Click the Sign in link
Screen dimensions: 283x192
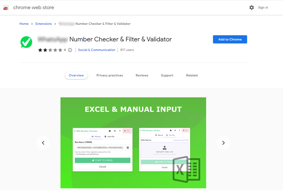(263, 8)
